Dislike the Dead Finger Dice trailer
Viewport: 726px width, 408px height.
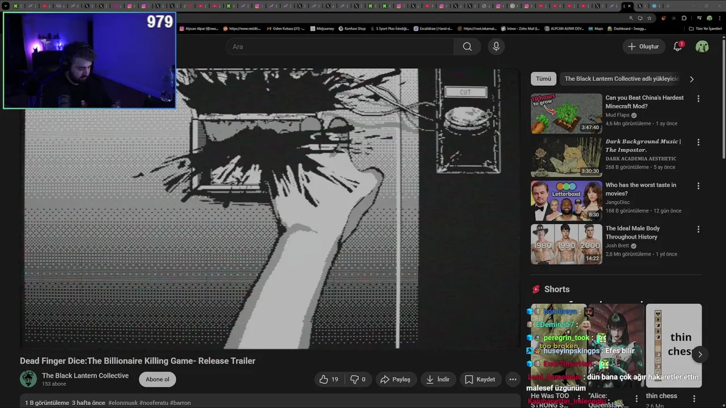358,380
